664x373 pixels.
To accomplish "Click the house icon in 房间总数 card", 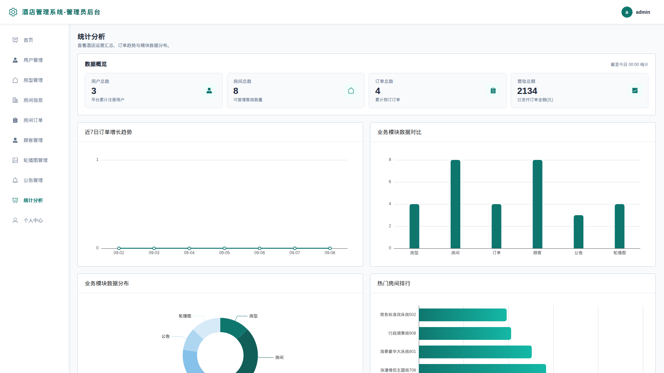I will [x=351, y=90].
